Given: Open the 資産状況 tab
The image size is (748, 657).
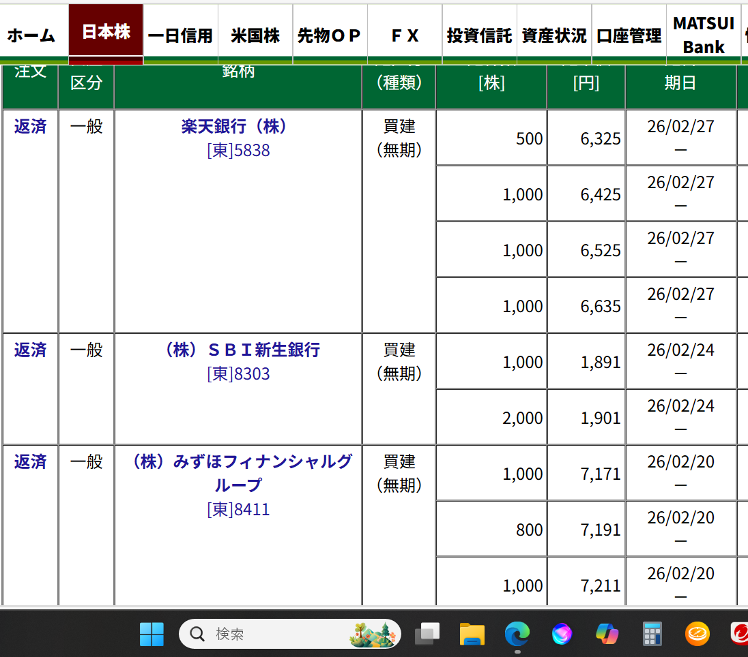Looking at the screenshot, I should tap(553, 35).
